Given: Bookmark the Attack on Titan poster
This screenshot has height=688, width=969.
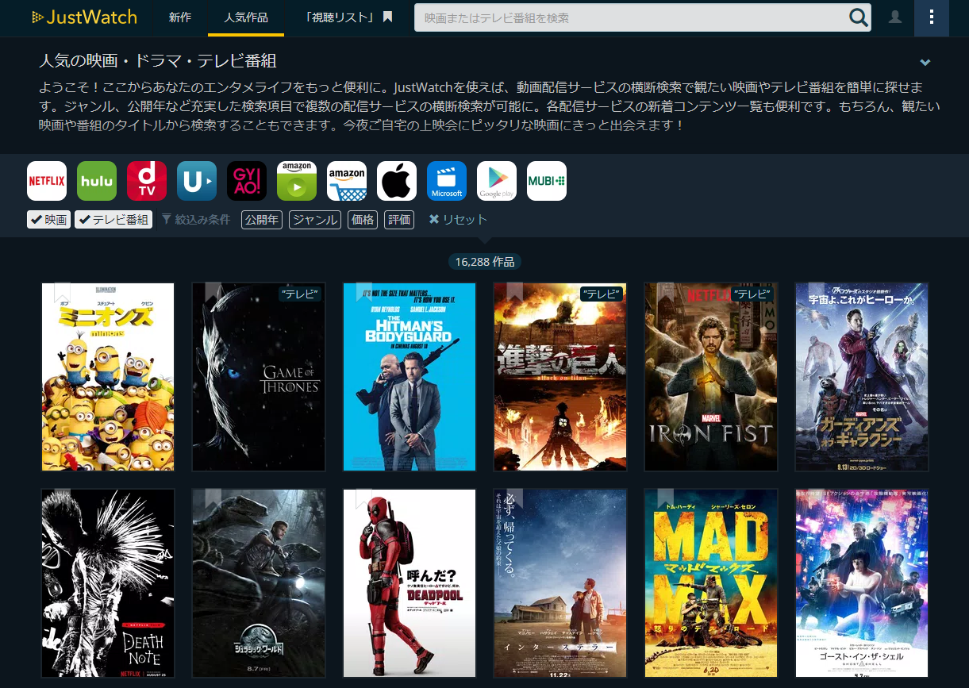Looking at the screenshot, I should click(x=515, y=293).
